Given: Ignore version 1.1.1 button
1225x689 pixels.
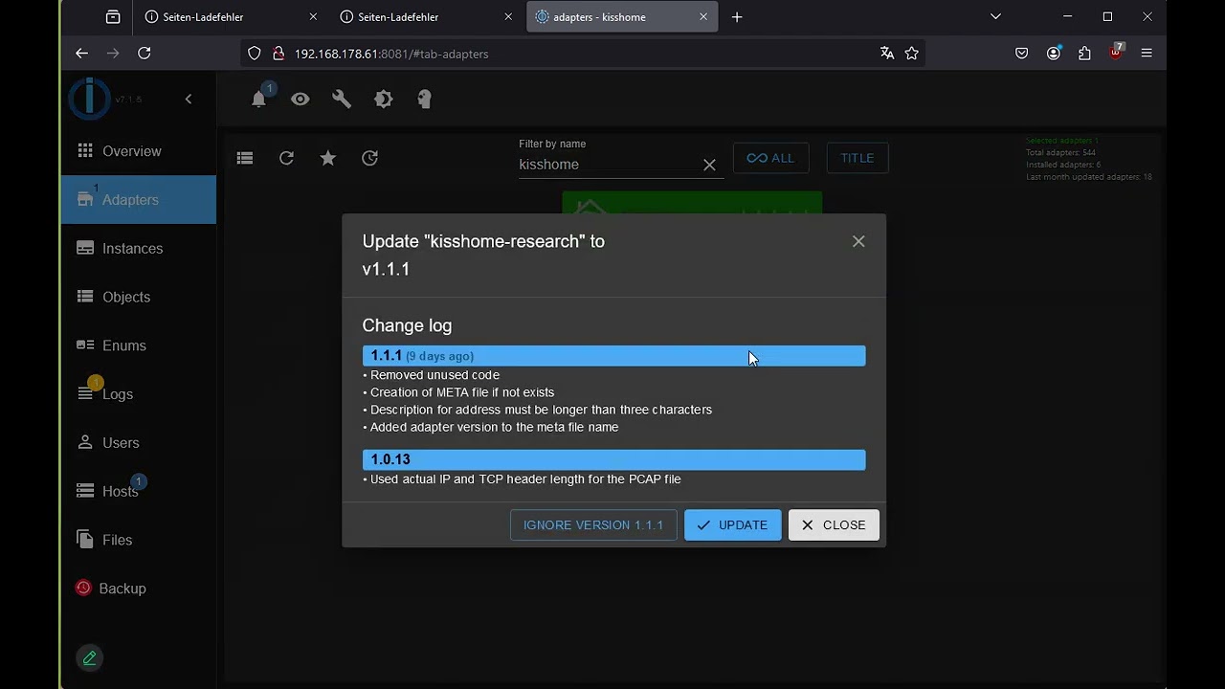Looking at the screenshot, I should point(593,524).
